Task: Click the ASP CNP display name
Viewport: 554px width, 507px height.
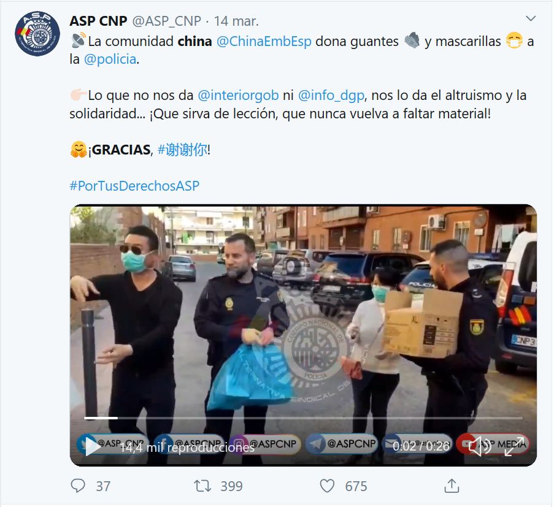Action: (98, 21)
